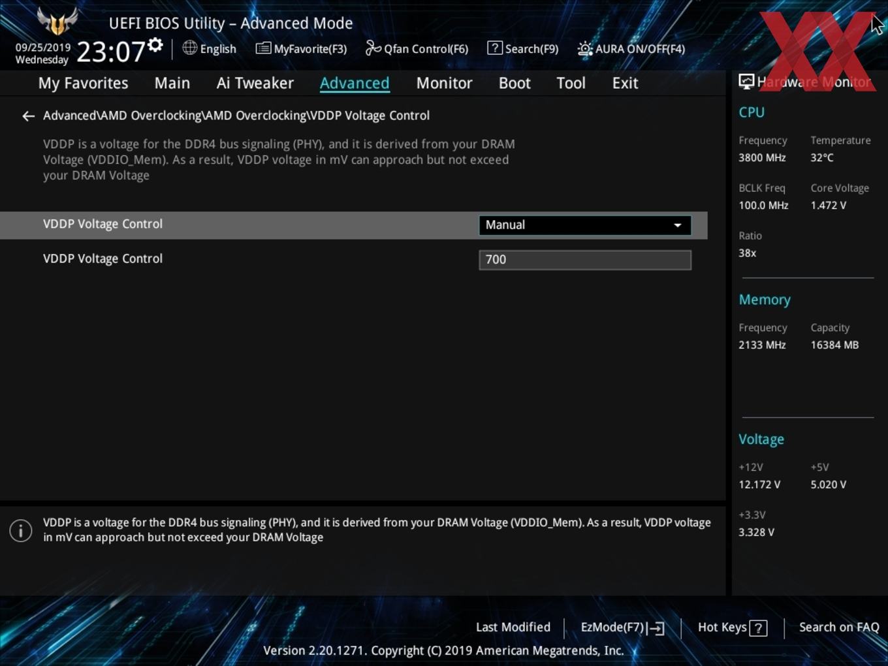Launch Qfan Control(F6)
This screenshot has height=666, width=888.
point(426,49)
